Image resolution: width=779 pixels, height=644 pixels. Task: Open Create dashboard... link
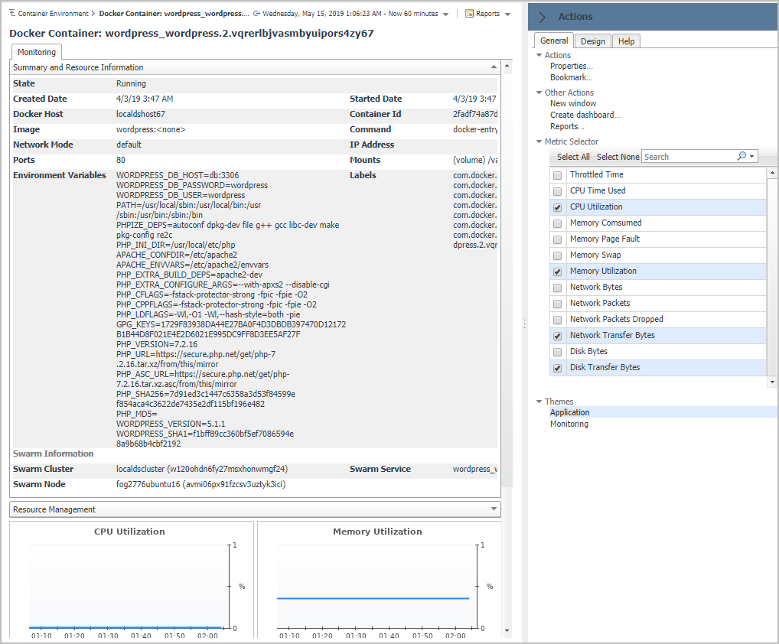585,115
